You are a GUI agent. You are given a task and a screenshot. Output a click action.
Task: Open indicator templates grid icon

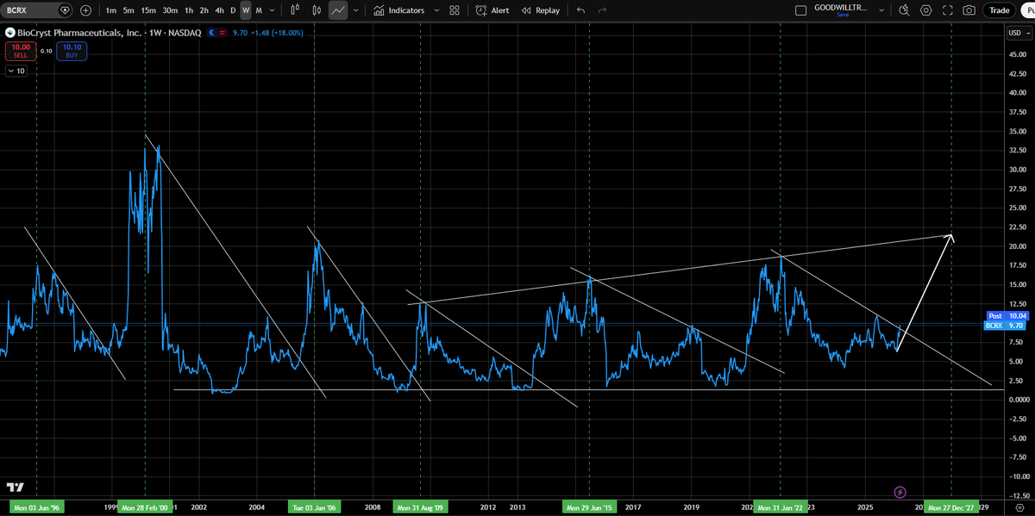pyautogui.click(x=455, y=10)
